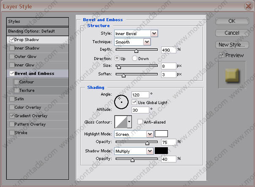Uncheck the Bevel and Emboss checkbox

tap(12, 74)
